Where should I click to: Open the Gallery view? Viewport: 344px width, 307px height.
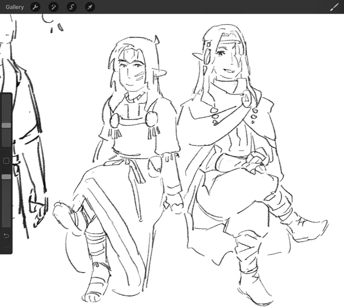[15, 7]
